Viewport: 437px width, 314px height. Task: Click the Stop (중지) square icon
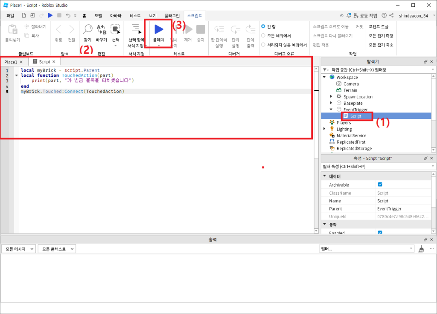coord(201,29)
